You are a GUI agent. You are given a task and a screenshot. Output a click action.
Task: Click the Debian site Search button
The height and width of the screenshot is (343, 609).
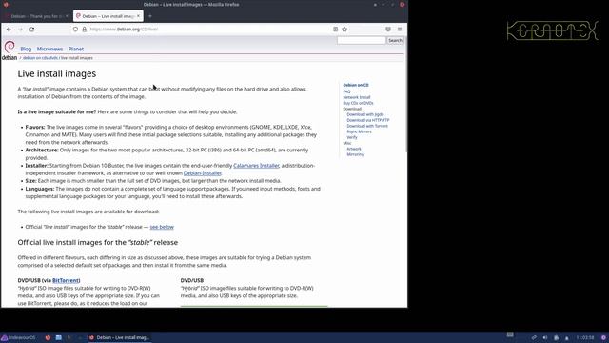point(395,40)
